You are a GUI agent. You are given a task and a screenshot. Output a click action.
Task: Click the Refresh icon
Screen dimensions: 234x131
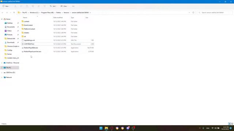pyautogui.click(x=193, y=13)
